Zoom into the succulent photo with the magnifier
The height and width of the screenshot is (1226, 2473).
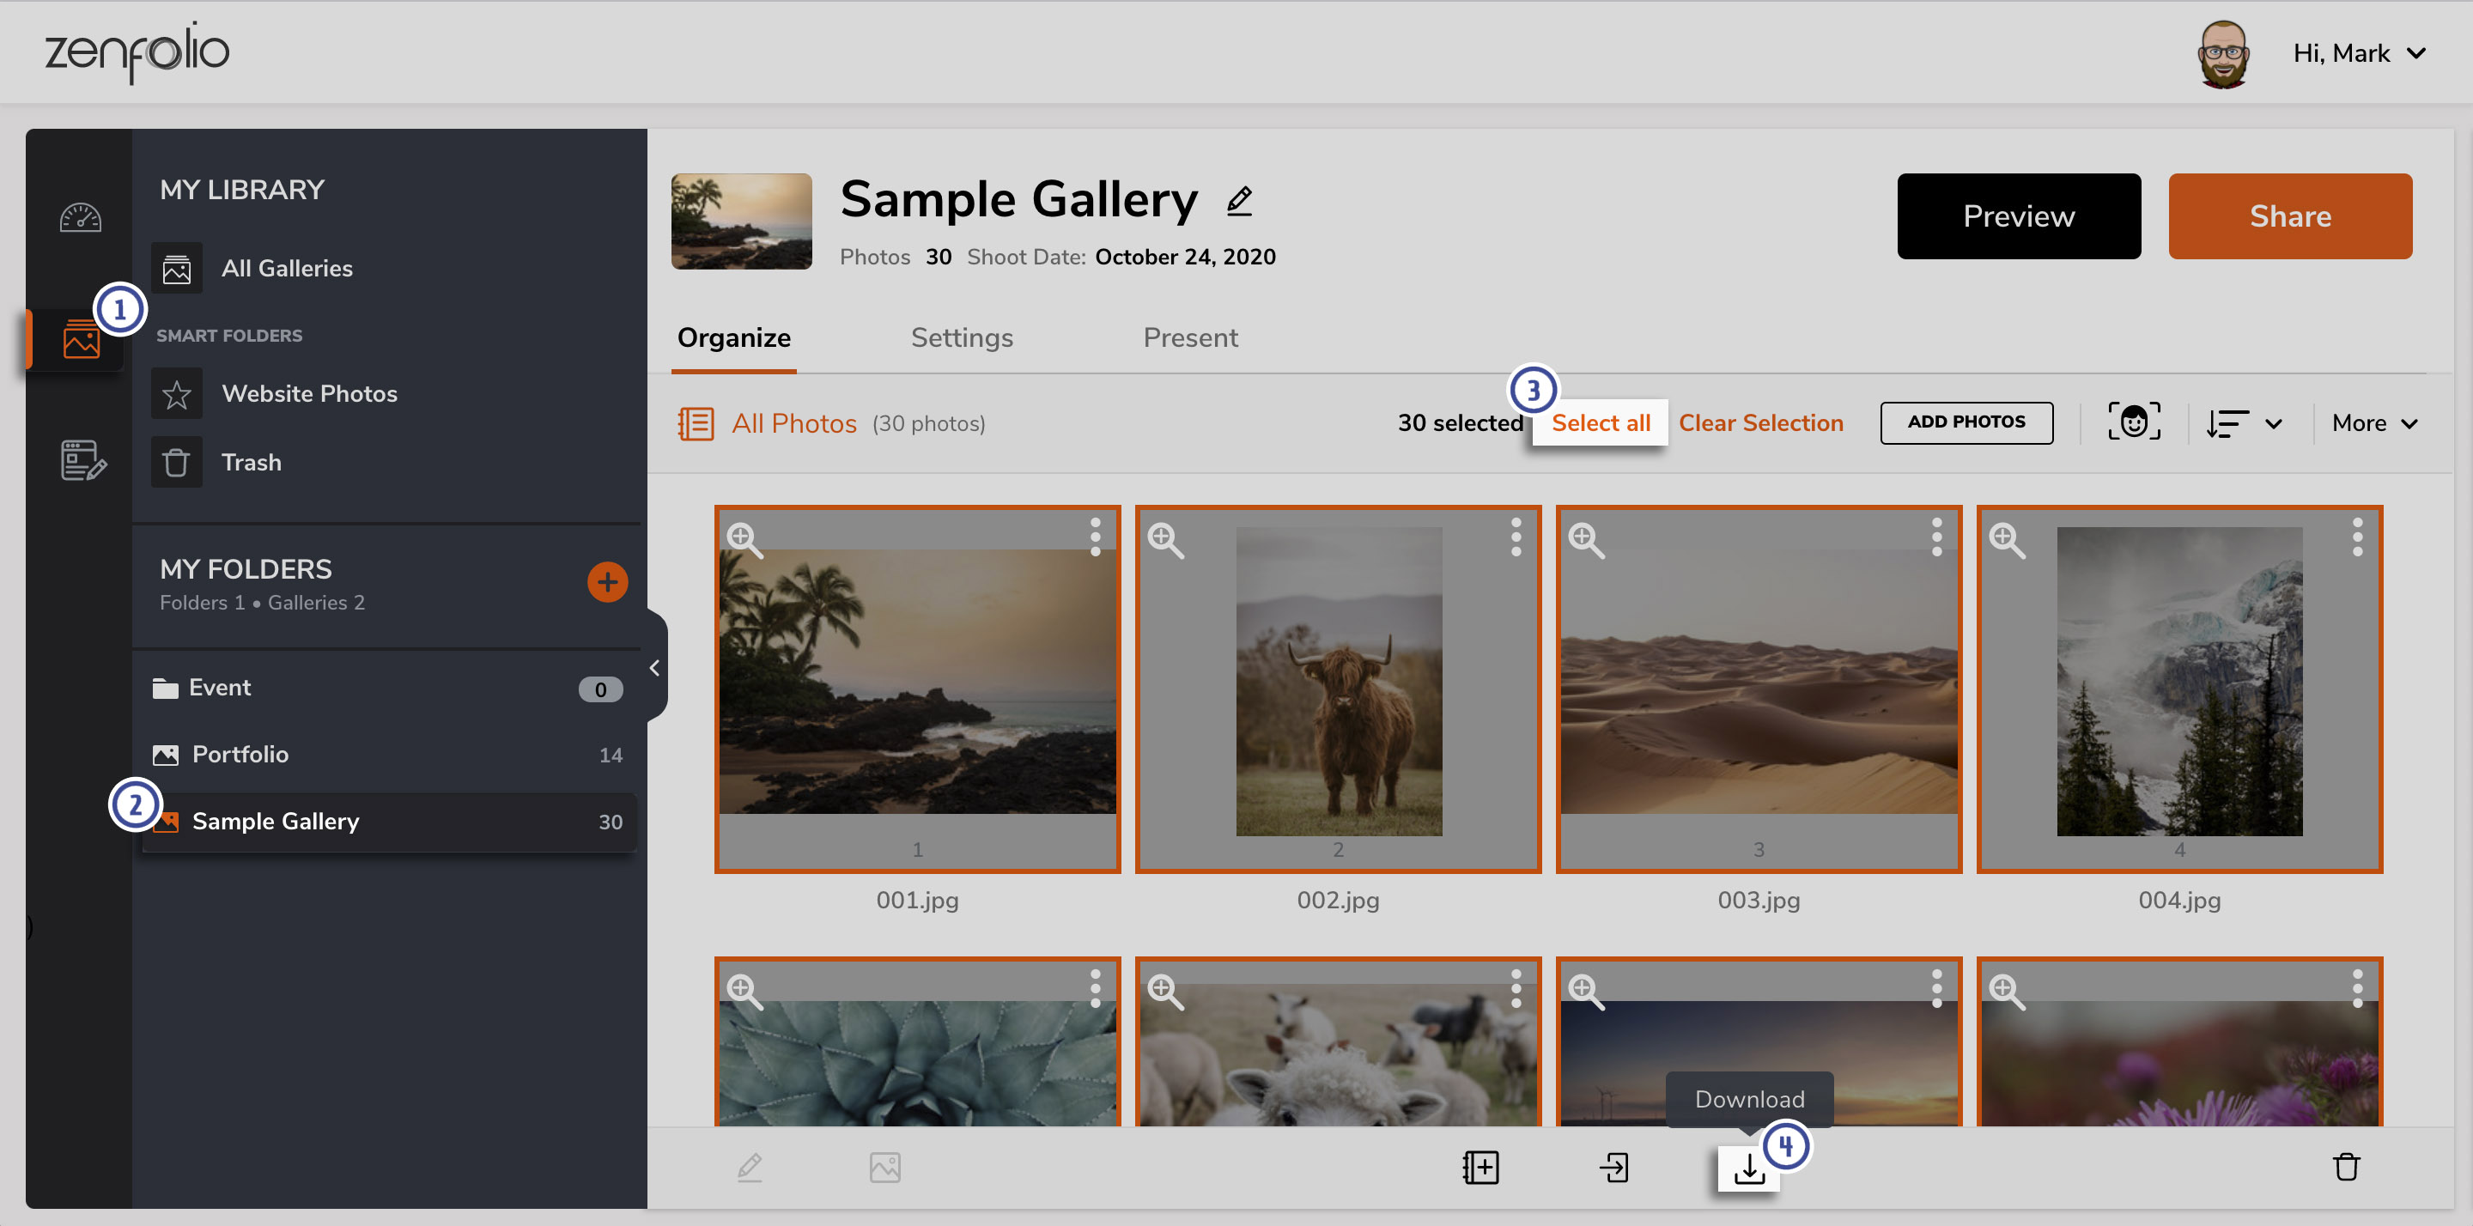[744, 992]
